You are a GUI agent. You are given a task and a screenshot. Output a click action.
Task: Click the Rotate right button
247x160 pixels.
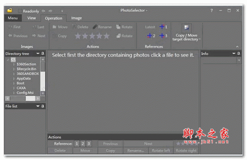(186, 151)
